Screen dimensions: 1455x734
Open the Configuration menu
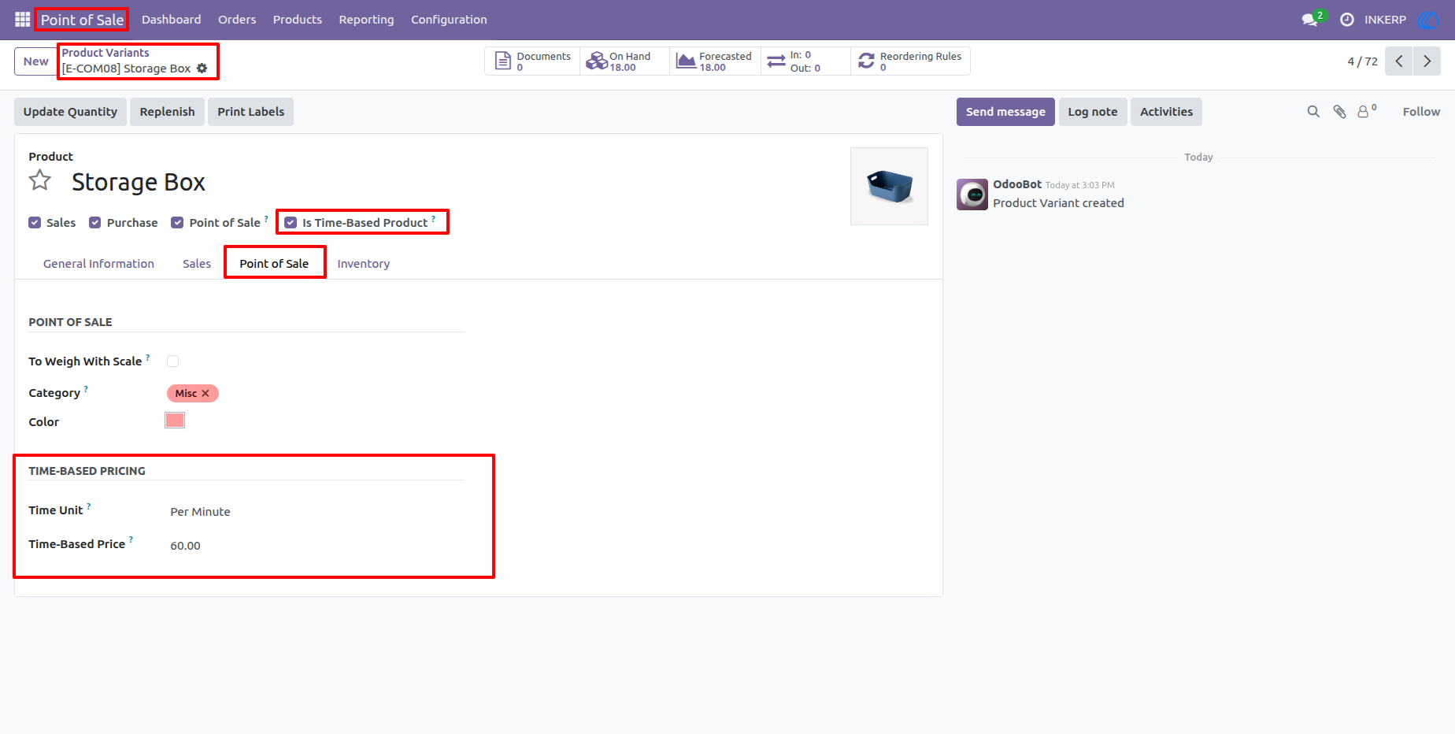click(449, 20)
